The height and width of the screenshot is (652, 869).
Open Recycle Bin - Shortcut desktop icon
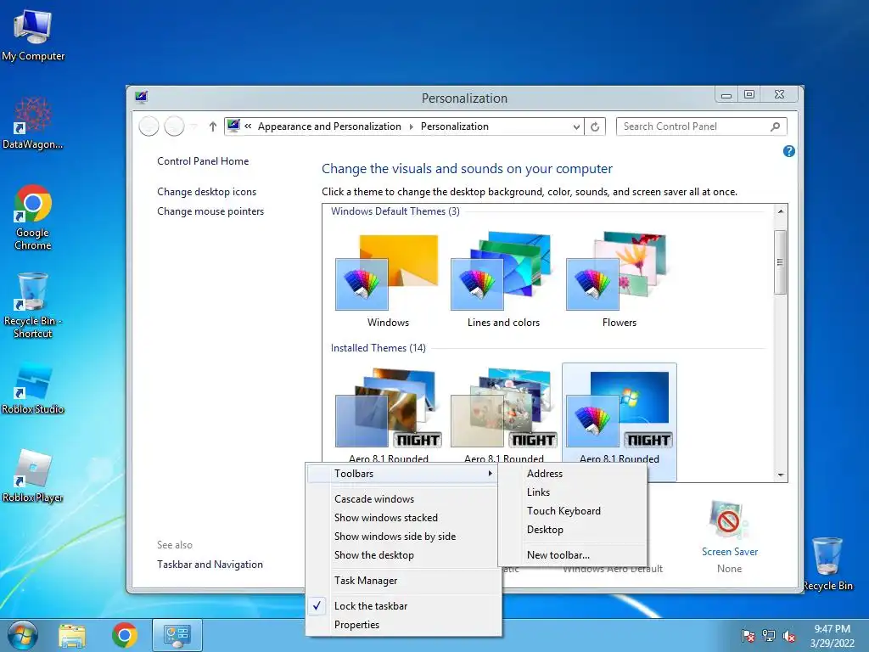click(x=33, y=305)
